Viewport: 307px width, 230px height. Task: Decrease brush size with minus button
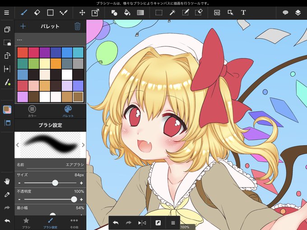coord(19,183)
